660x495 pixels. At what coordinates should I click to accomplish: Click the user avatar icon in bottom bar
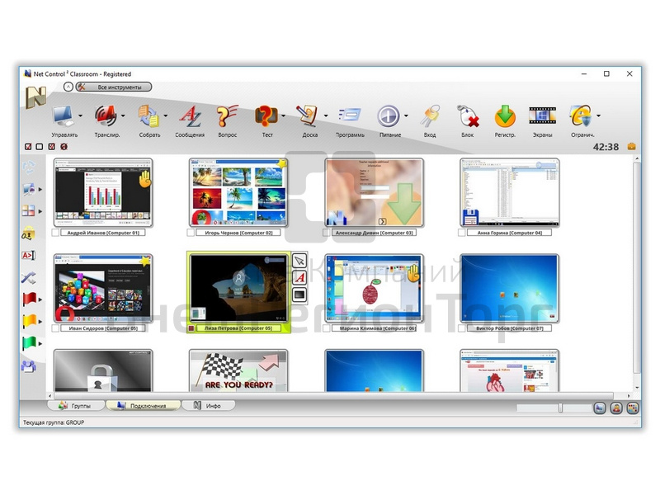click(x=616, y=408)
